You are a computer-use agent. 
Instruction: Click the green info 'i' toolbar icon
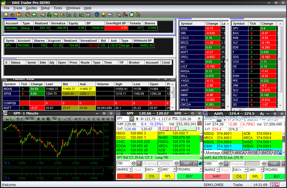point(75,14)
